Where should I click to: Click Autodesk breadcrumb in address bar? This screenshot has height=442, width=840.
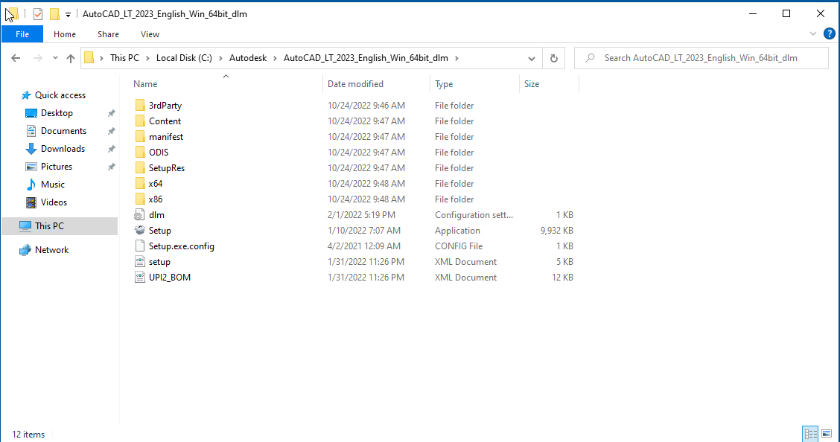coord(248,58)
